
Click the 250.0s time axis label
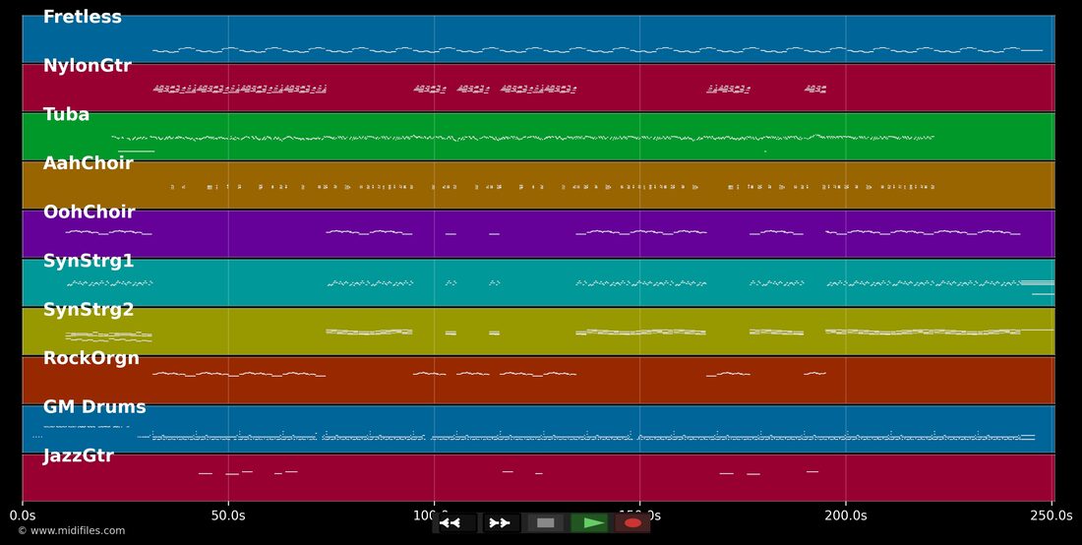[1052, 515]
